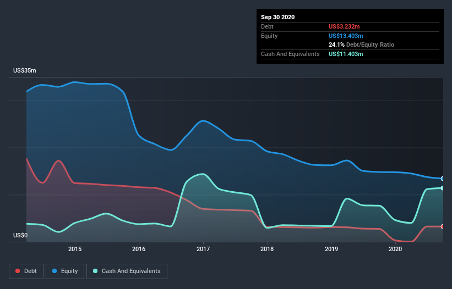
Task: Click the US$11.403m cash value
Action: point(346,54)
